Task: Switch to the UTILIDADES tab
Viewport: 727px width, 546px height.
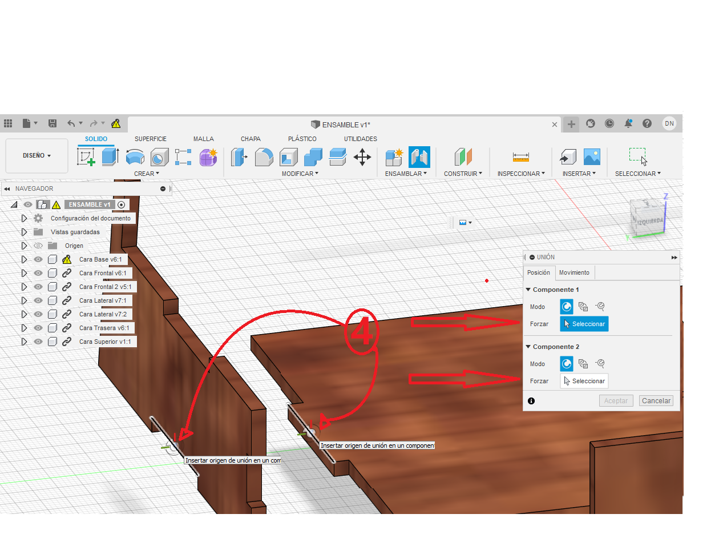Action: (x=360, y=139)
